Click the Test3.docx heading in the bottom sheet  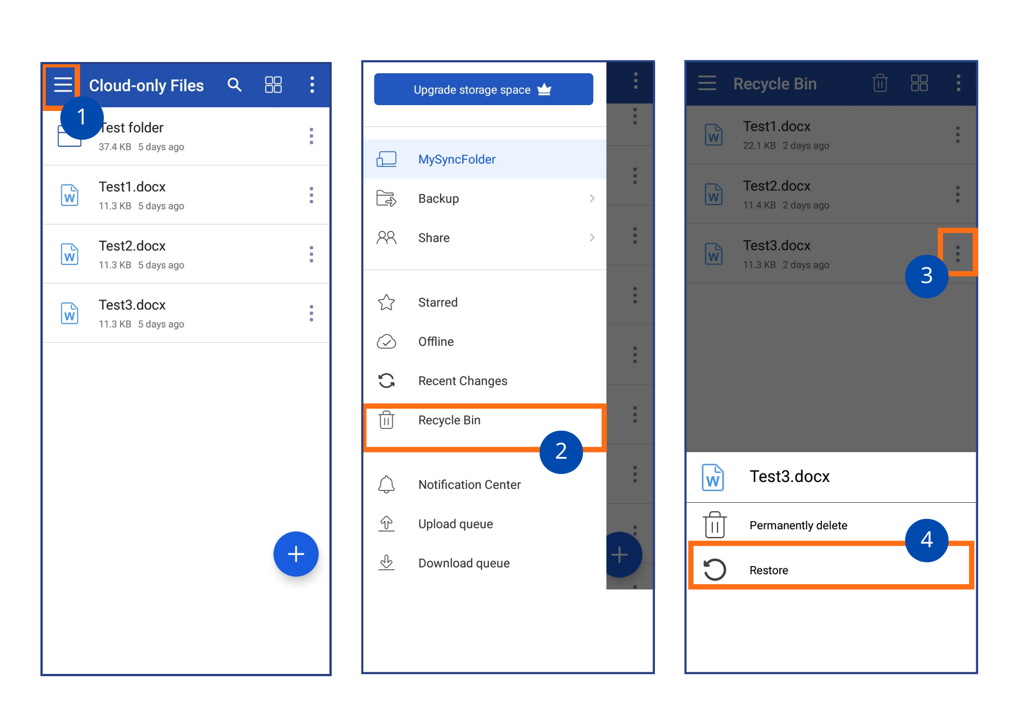tap(789, 477)
